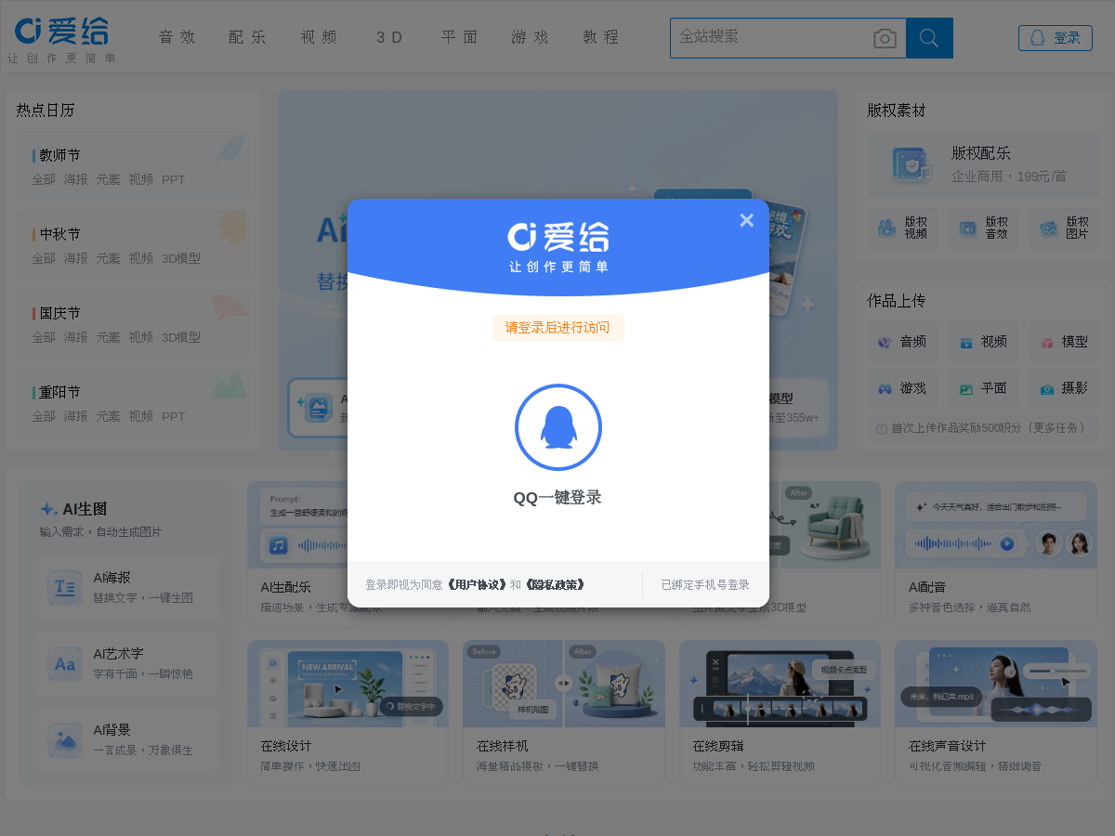Click the 版权视频 icon
This screenshot has height=836, width=1115.
[887, 229]
